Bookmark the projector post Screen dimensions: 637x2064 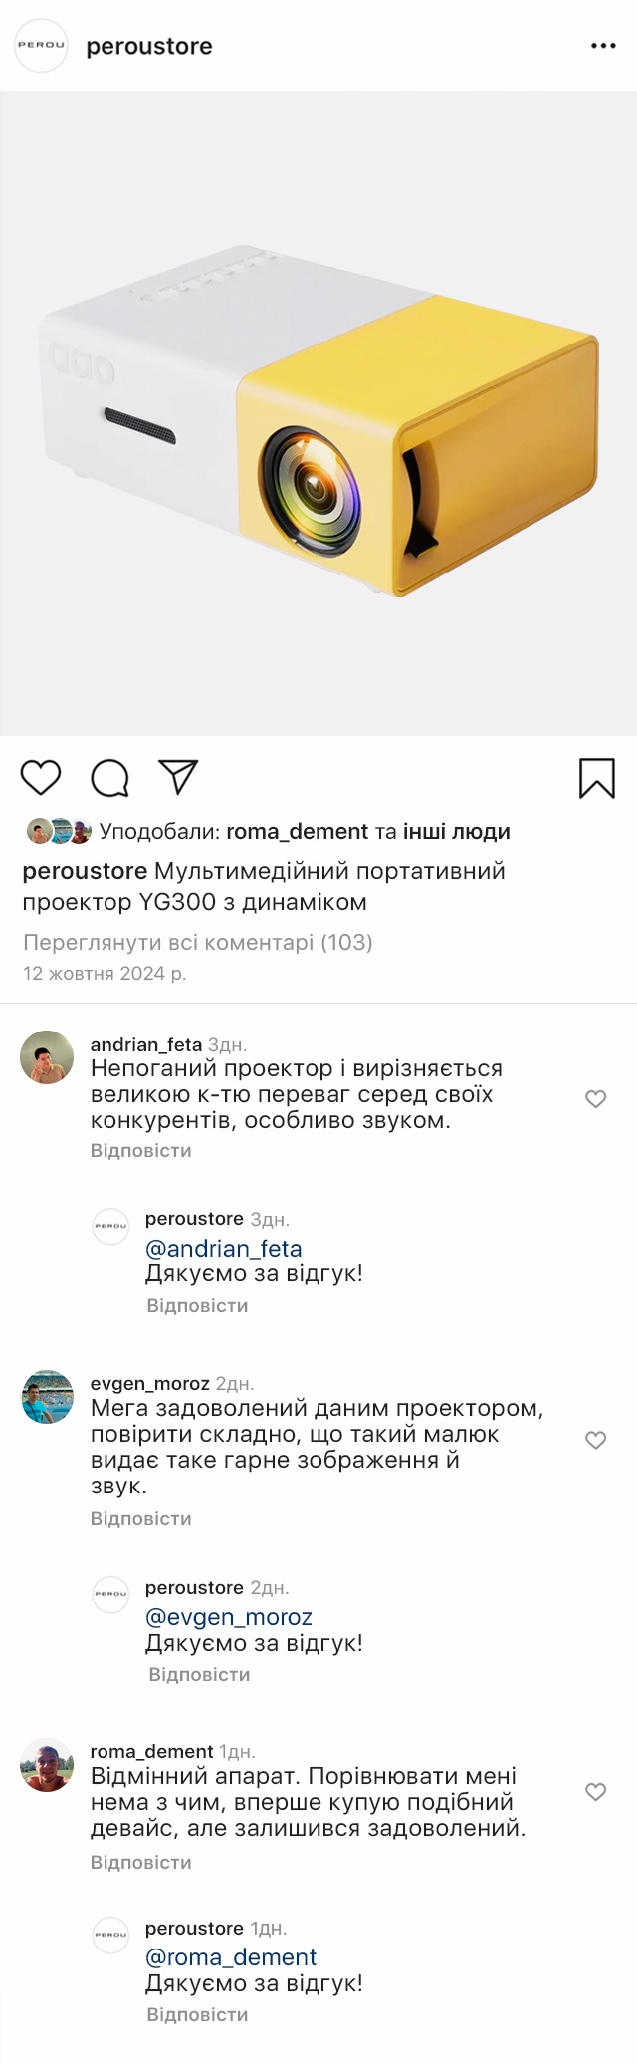pyautogui.click(x=597, y=778)
